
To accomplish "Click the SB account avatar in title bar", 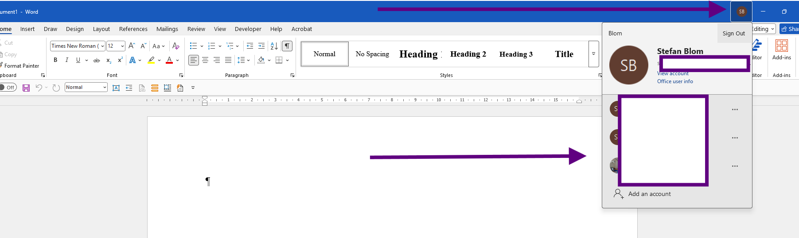I will [741, 12].
